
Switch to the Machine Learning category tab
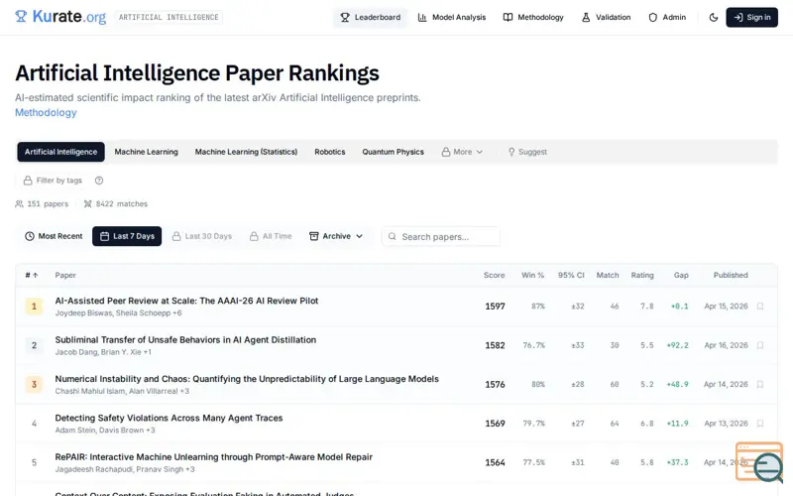(146, 152)
